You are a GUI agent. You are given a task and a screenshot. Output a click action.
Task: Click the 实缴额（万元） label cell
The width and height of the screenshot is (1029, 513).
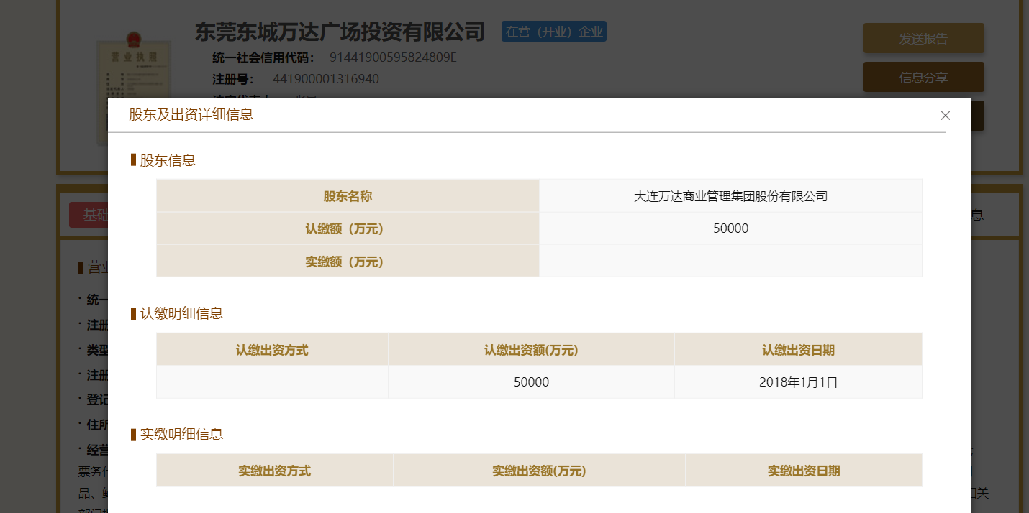pos(348,261)
